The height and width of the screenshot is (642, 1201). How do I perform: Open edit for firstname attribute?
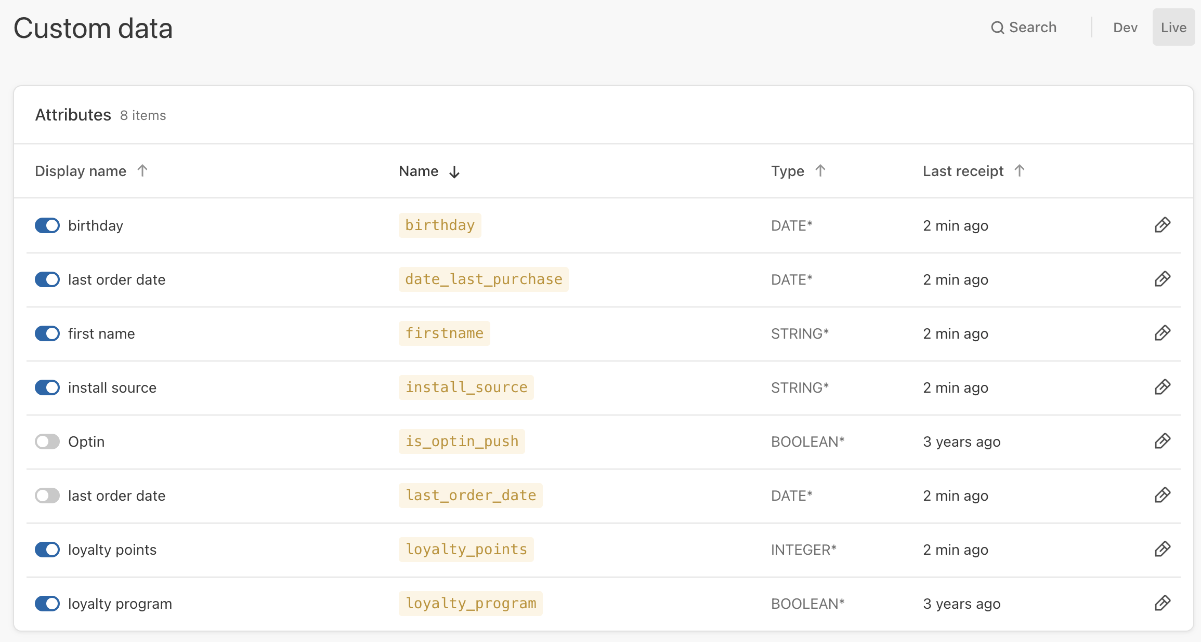click(x=1162, y=333)
